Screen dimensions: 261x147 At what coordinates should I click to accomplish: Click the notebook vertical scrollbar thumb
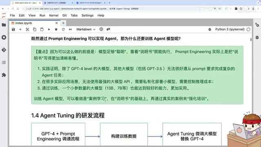tap(251, 40)
